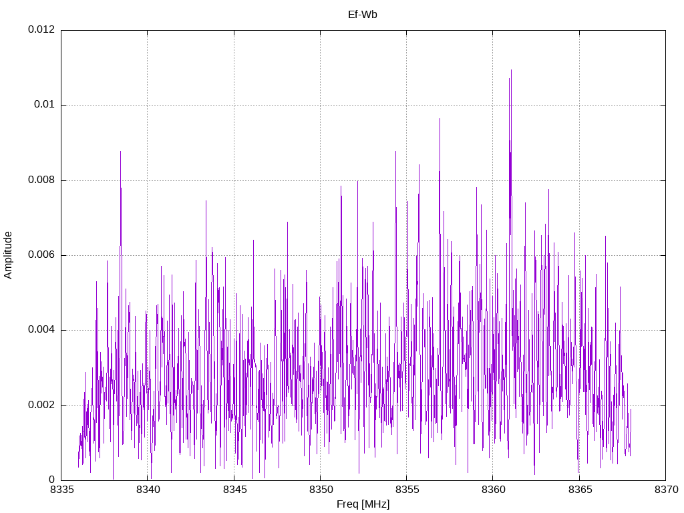Click the y-axis tick label 0.002

click(41, 405)
